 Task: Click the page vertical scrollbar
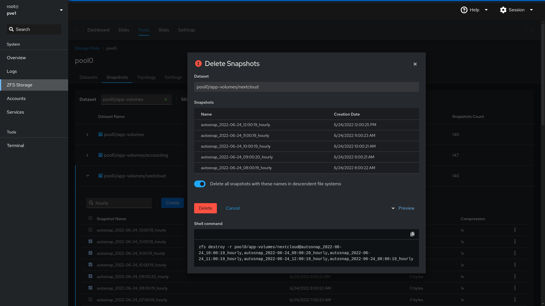click(543, 75)
